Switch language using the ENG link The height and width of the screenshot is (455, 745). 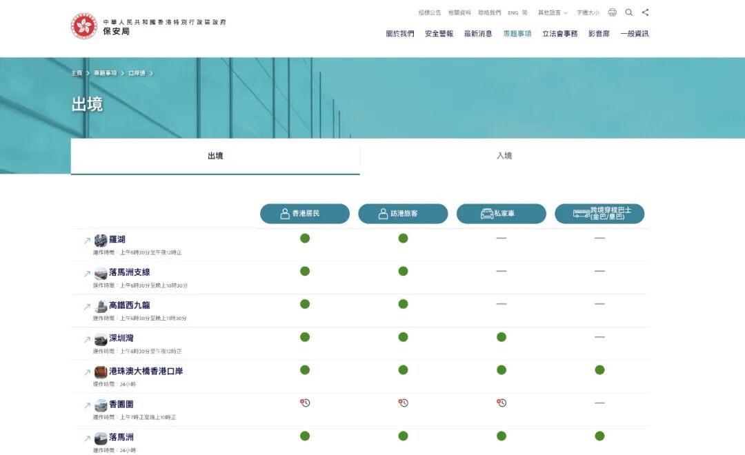pyautogui.click(x=513, y=12)
